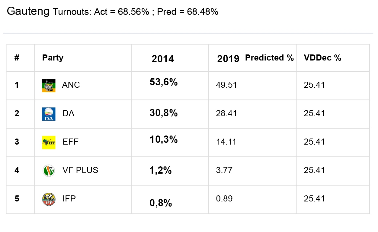378x232 pixels.
Task: Click the EFF party logo icon
Action: [48, 142]
